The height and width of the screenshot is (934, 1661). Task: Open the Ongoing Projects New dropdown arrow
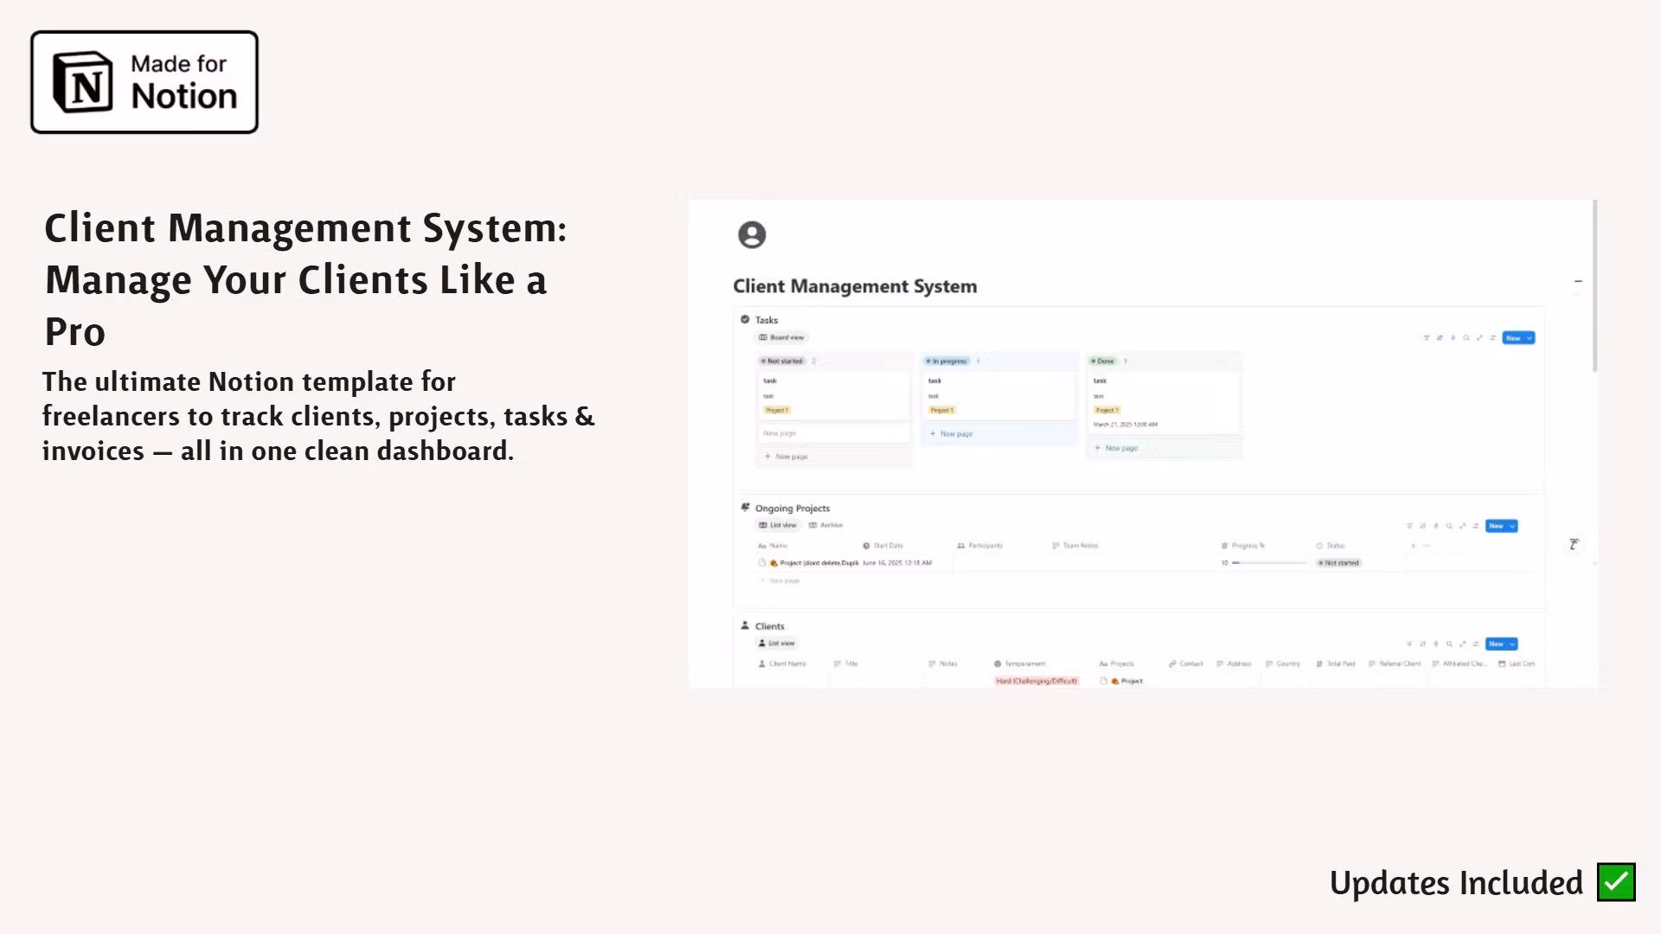(x=1512, y=526)
